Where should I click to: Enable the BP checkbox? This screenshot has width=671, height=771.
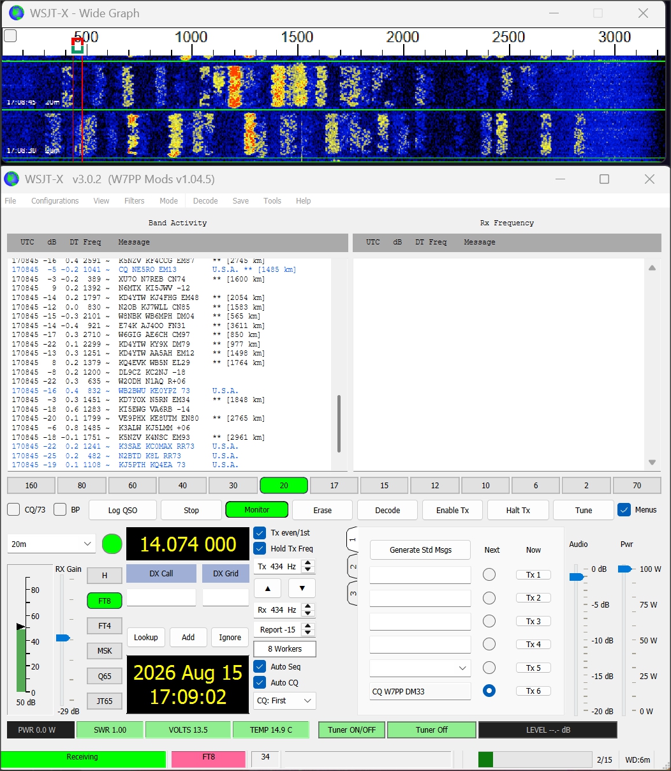(x=60, y=510)
